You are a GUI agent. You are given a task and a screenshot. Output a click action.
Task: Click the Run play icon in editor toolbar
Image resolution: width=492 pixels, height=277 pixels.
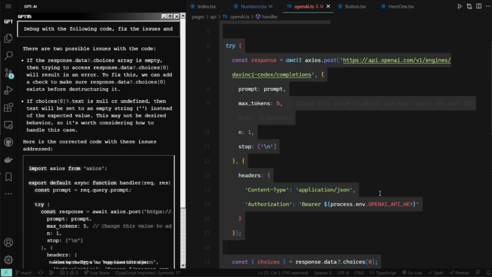tap(459, 6)
